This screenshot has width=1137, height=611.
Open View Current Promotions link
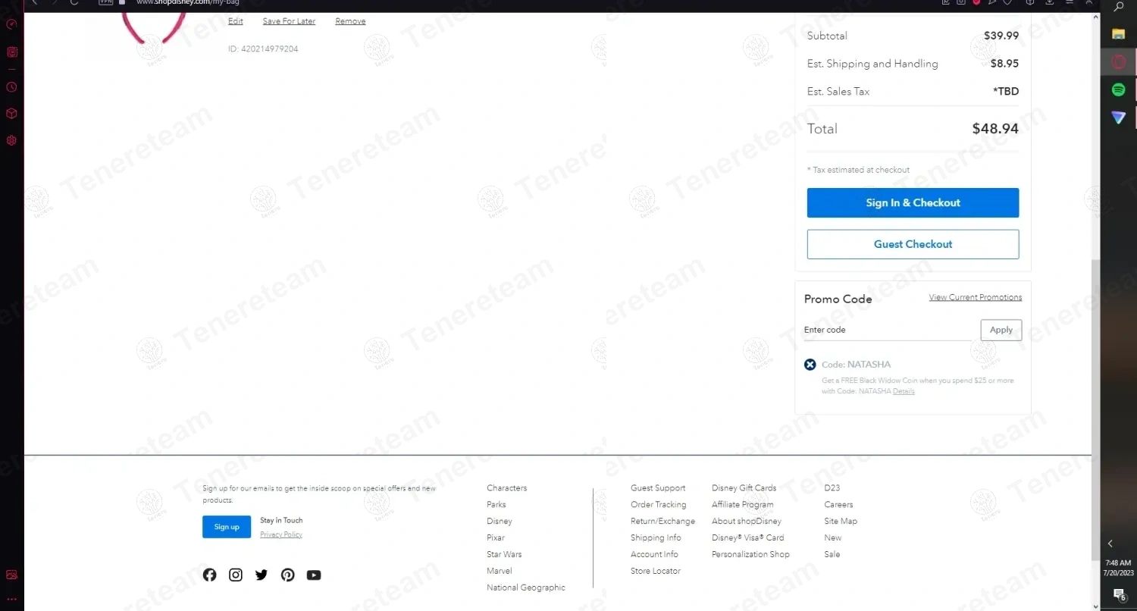(x=976, y=297)
